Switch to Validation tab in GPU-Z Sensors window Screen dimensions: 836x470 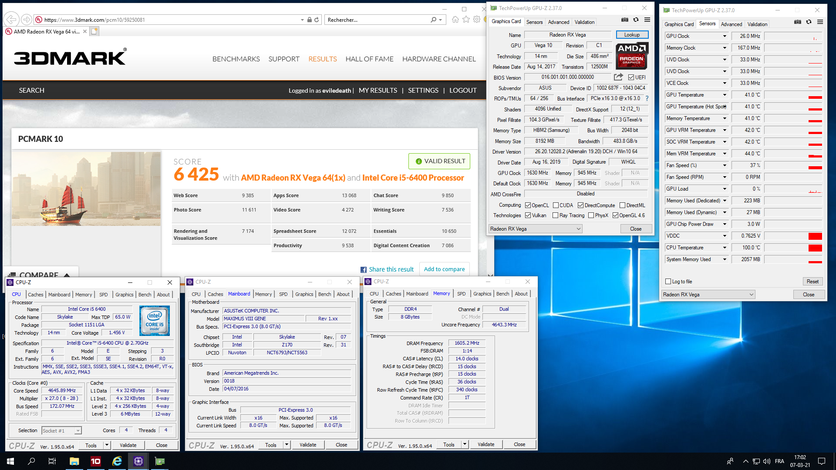757,24
